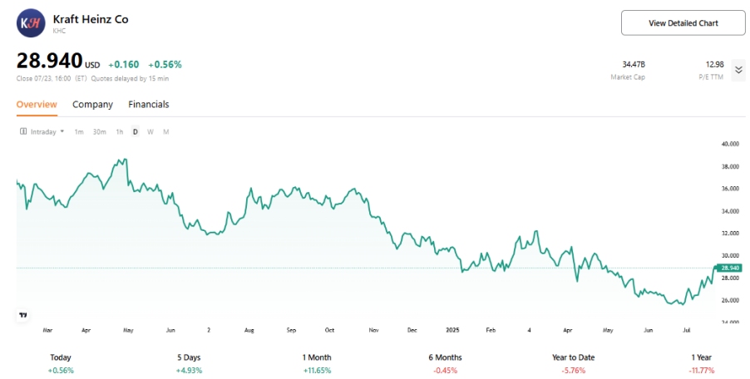The image size is (750, 379).
Task: Select the 30m chart interval
Action: click(99, 132)
